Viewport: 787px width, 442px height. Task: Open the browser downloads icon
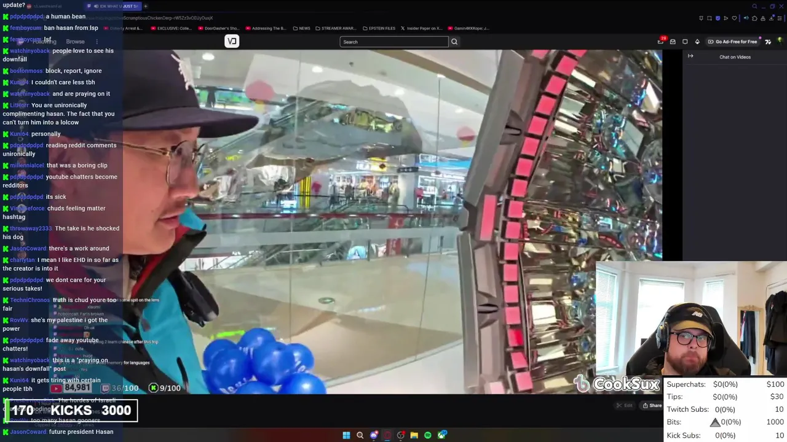click(771, 18)
